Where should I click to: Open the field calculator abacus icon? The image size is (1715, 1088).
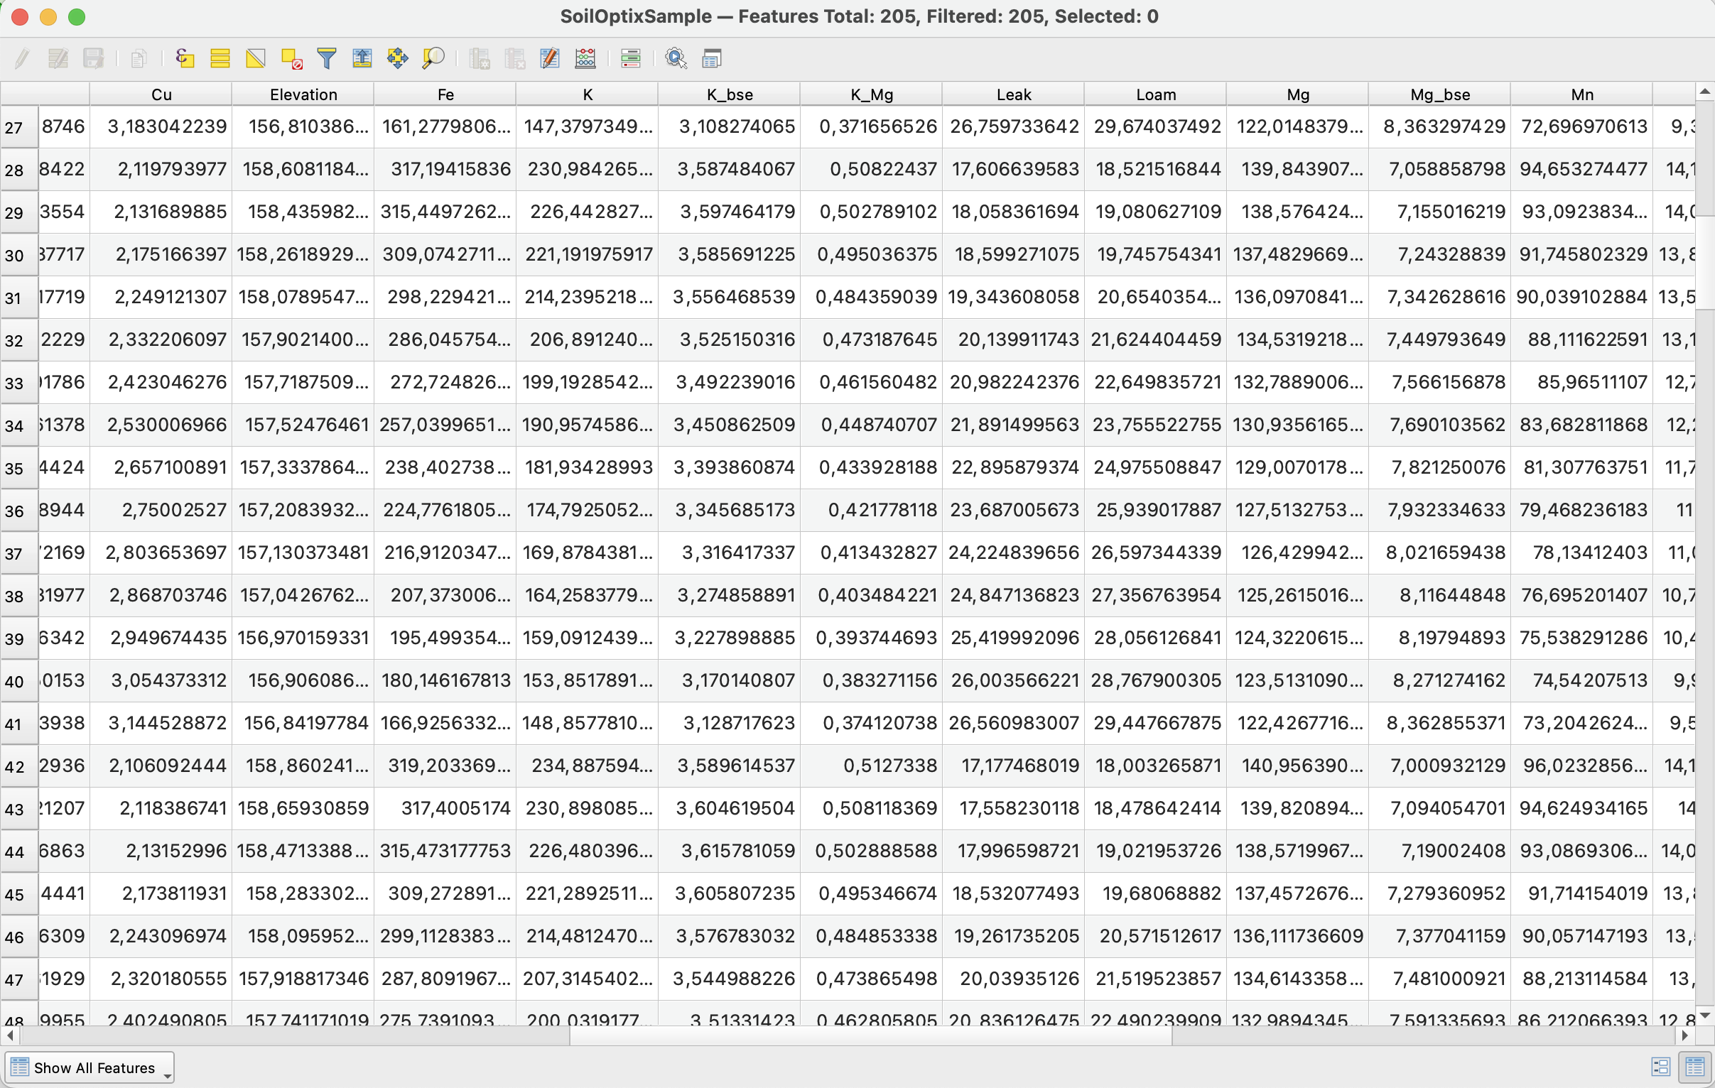pyautogui.click(x=585, y=58)
